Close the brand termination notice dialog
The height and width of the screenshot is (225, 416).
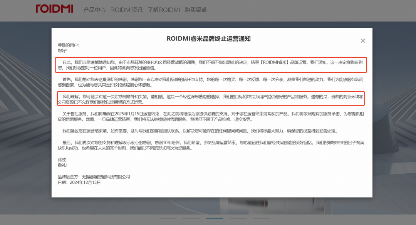pos(363,40)
